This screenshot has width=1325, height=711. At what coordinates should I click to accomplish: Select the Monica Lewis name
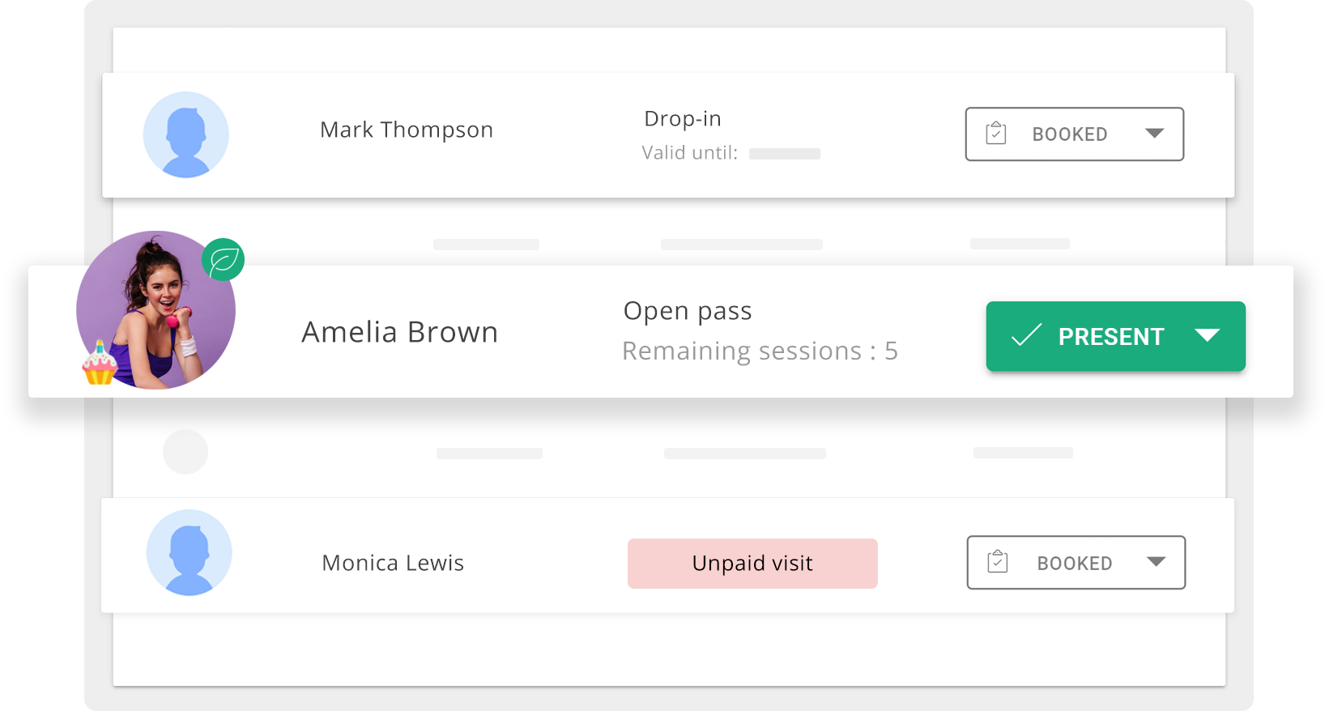(x=393, y=563)
